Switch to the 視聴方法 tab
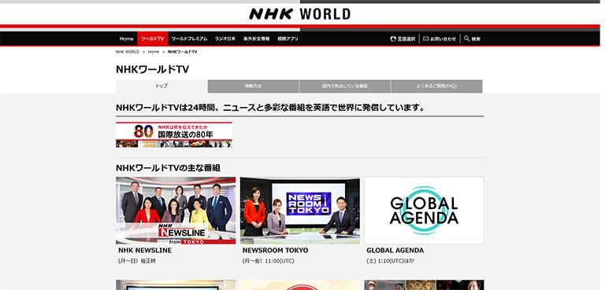The width and height of the screenshot is (605, 290). pyautogui.click(x=253, y=86)
